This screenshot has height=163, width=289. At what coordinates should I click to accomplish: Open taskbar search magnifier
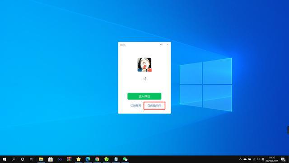click(14, 159)
